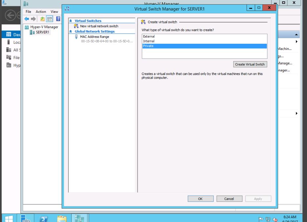This screenshot has height=222, width=307.
Task: Click the 00-15-5D-0B-64-00 MAC range value
Action: [x=107, y=41]
